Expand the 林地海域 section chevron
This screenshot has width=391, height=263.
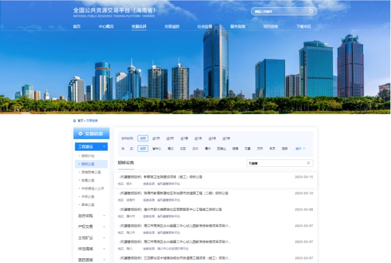pyautogui.click(x=104, y=249)
